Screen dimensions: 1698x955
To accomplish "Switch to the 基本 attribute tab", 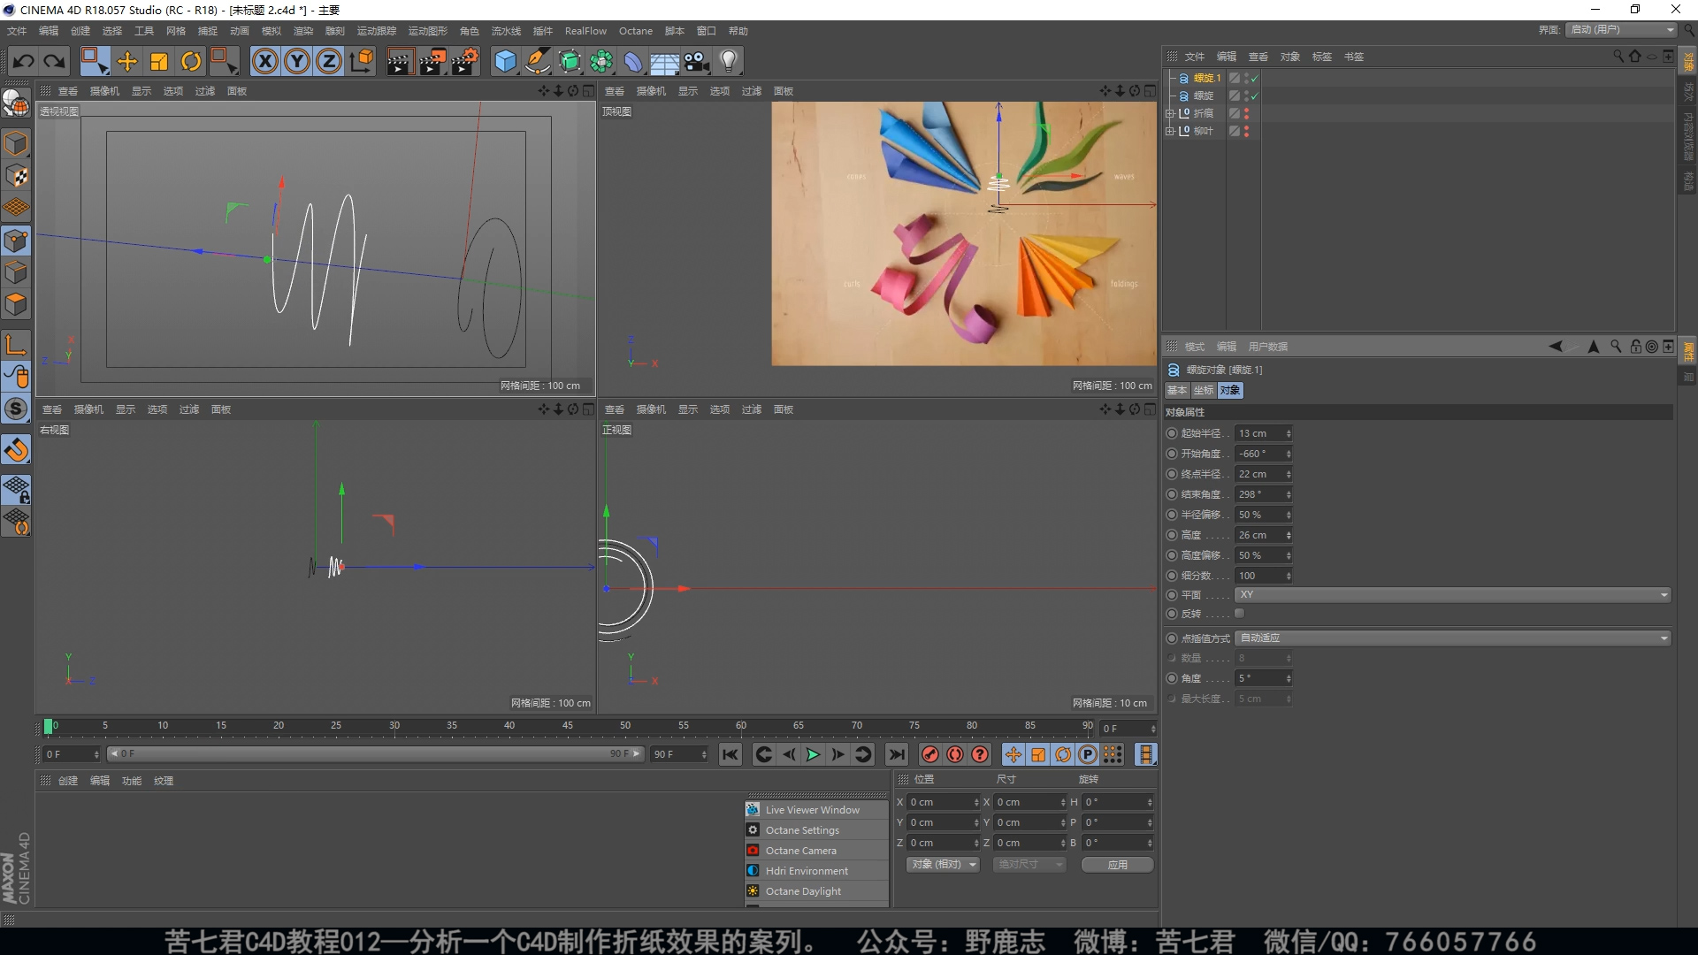I will (x=1177, y=390).
